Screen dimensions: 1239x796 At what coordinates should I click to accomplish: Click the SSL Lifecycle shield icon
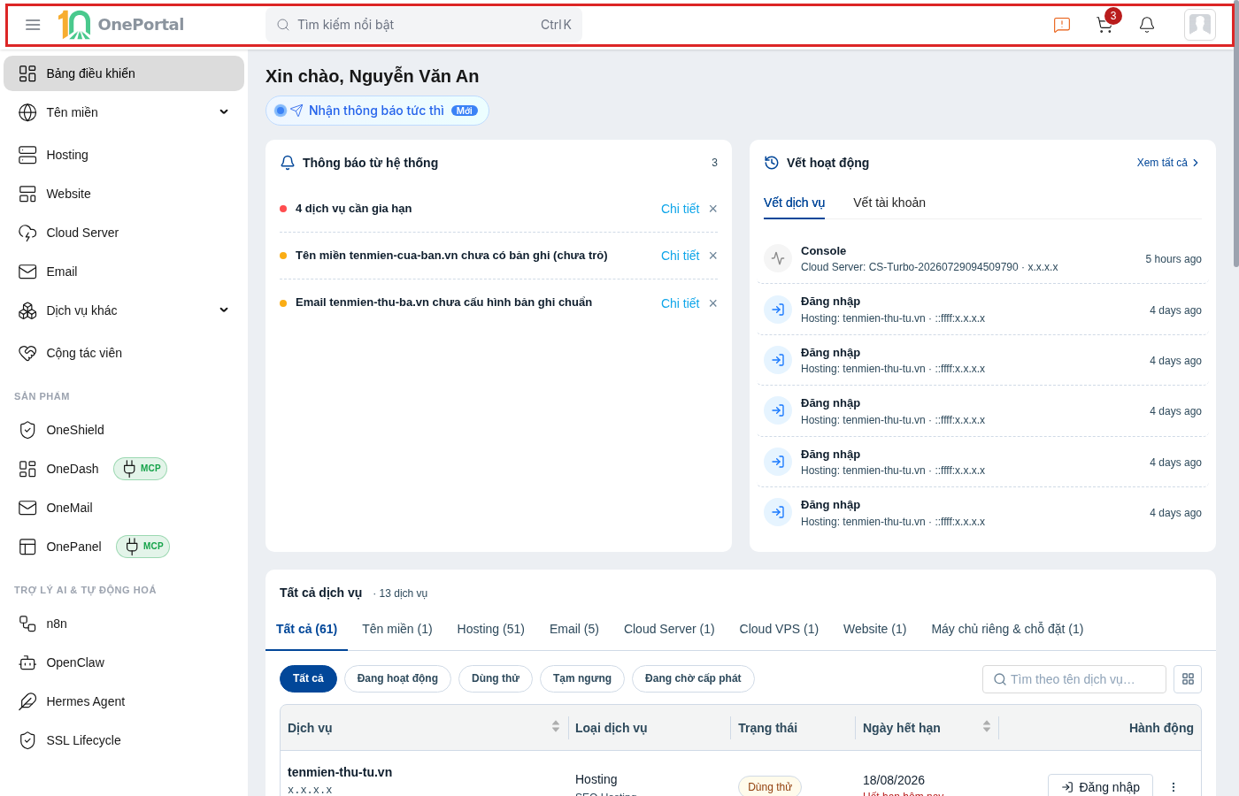[27, 740]
